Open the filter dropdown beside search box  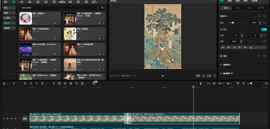click(x=103, y=8)
